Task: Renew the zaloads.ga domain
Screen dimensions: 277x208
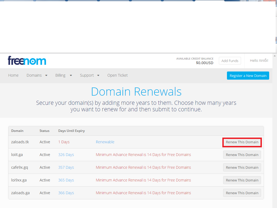Action: pyautogui.click(x=242, y=193)
